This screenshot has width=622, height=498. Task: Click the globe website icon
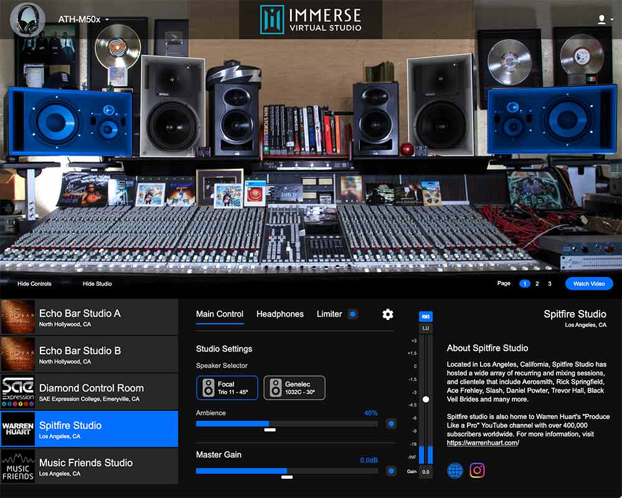click(455, 470)
